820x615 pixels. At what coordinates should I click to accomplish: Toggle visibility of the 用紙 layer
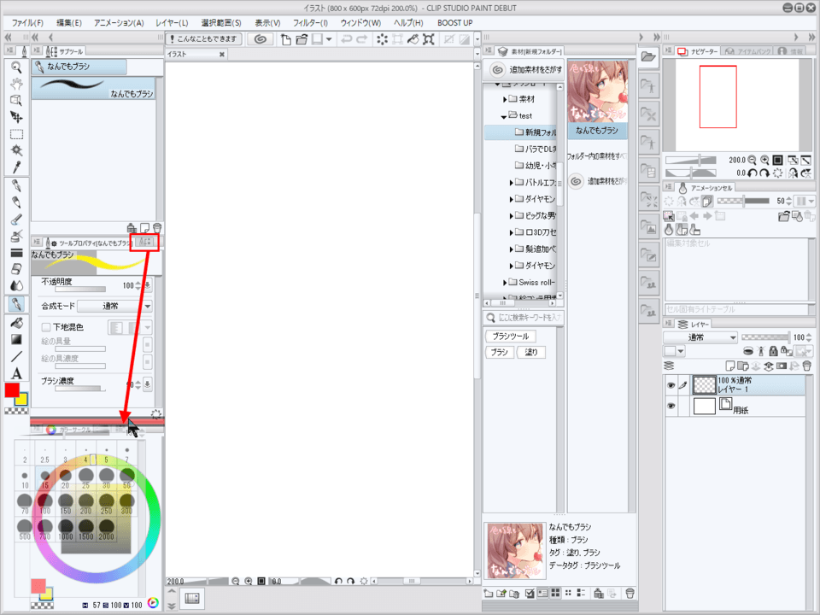tap(671, 407)
